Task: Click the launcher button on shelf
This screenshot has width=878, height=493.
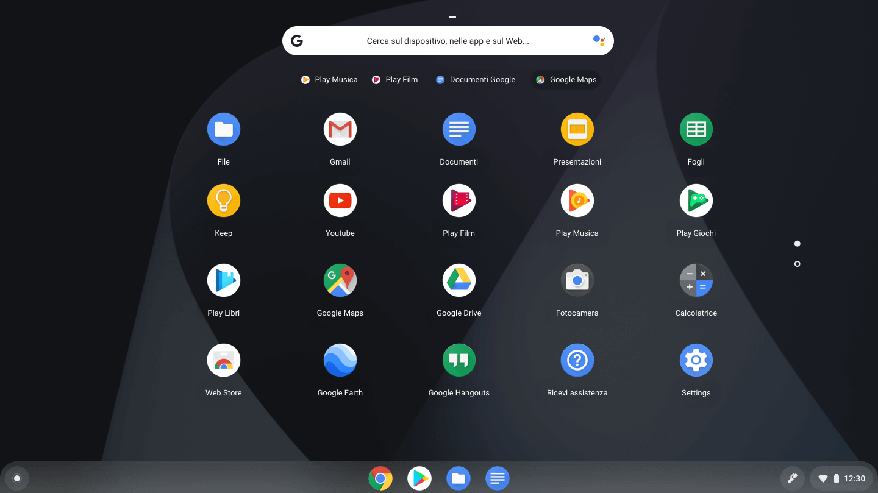Action: point(17,478)
